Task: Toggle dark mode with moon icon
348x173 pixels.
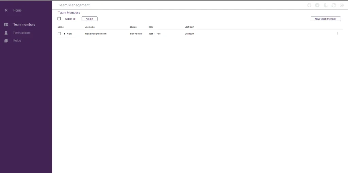Action: 326,5
